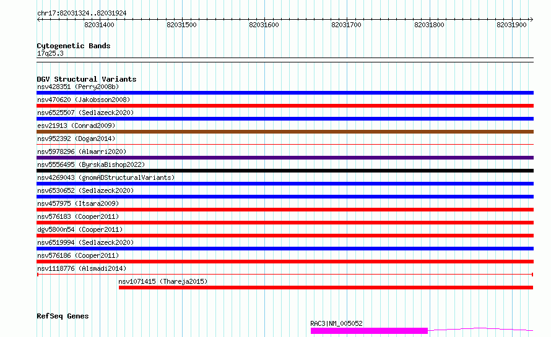The image size is (551, 337).
Task: Select nsv5978296 (Almarri2020) label
Action: click(82, 151)
